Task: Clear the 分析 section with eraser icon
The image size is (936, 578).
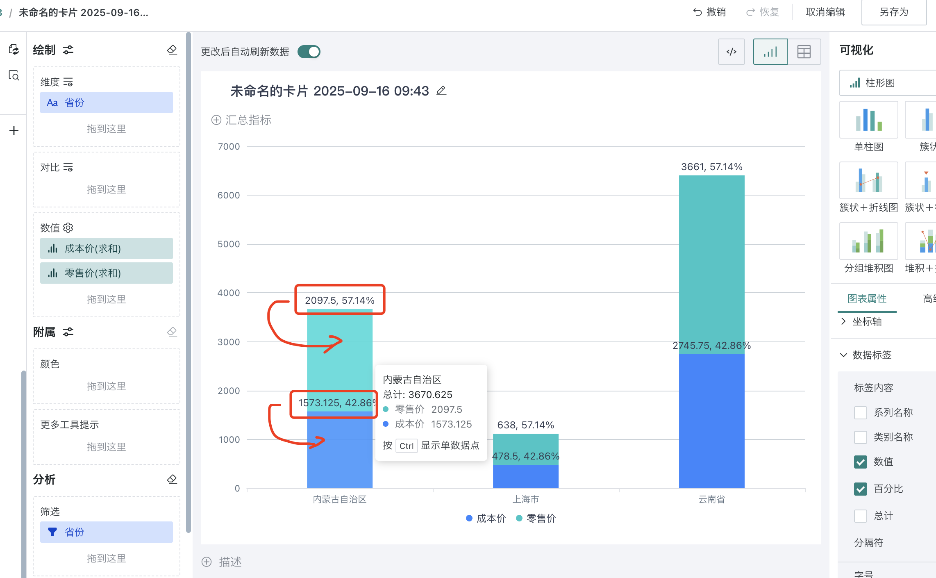Action: pyautogui.click(x=172, y=479)
